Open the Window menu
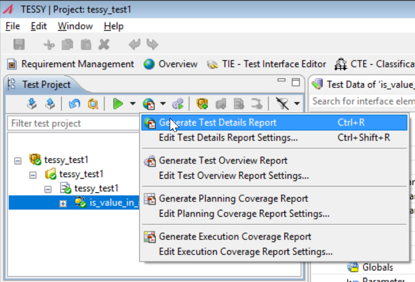This screenshot has height=282, width=415. tap(75, 26)
